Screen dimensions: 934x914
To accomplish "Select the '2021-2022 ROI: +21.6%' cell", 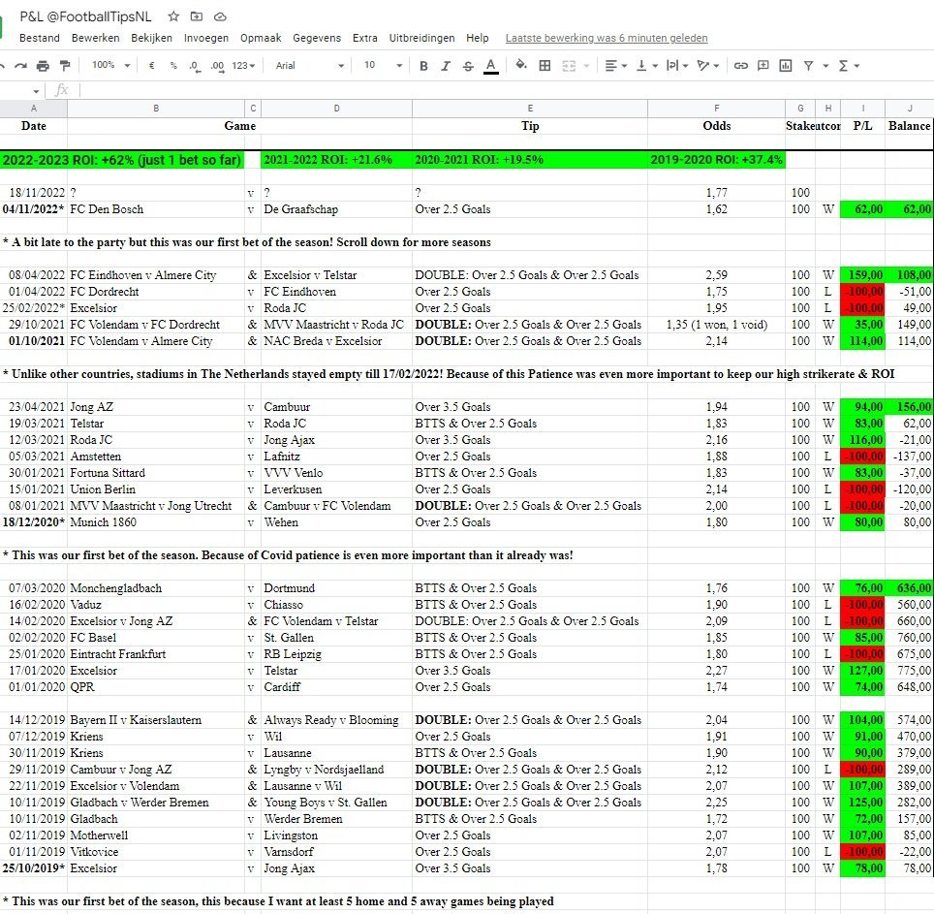I will [x=336, y=160].
